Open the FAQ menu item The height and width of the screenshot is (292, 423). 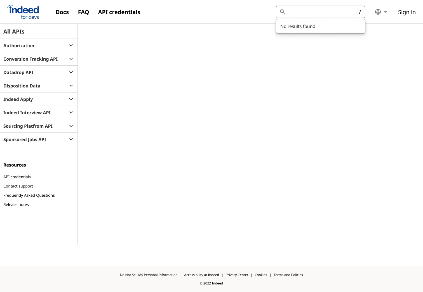click(83, 12)
